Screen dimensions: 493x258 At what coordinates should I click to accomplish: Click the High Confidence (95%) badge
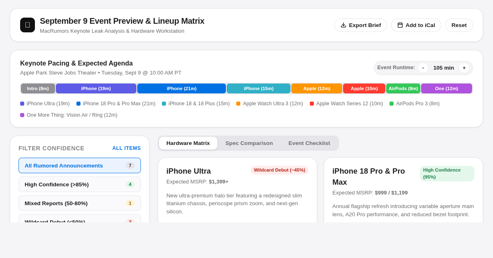tap(447, 174)
